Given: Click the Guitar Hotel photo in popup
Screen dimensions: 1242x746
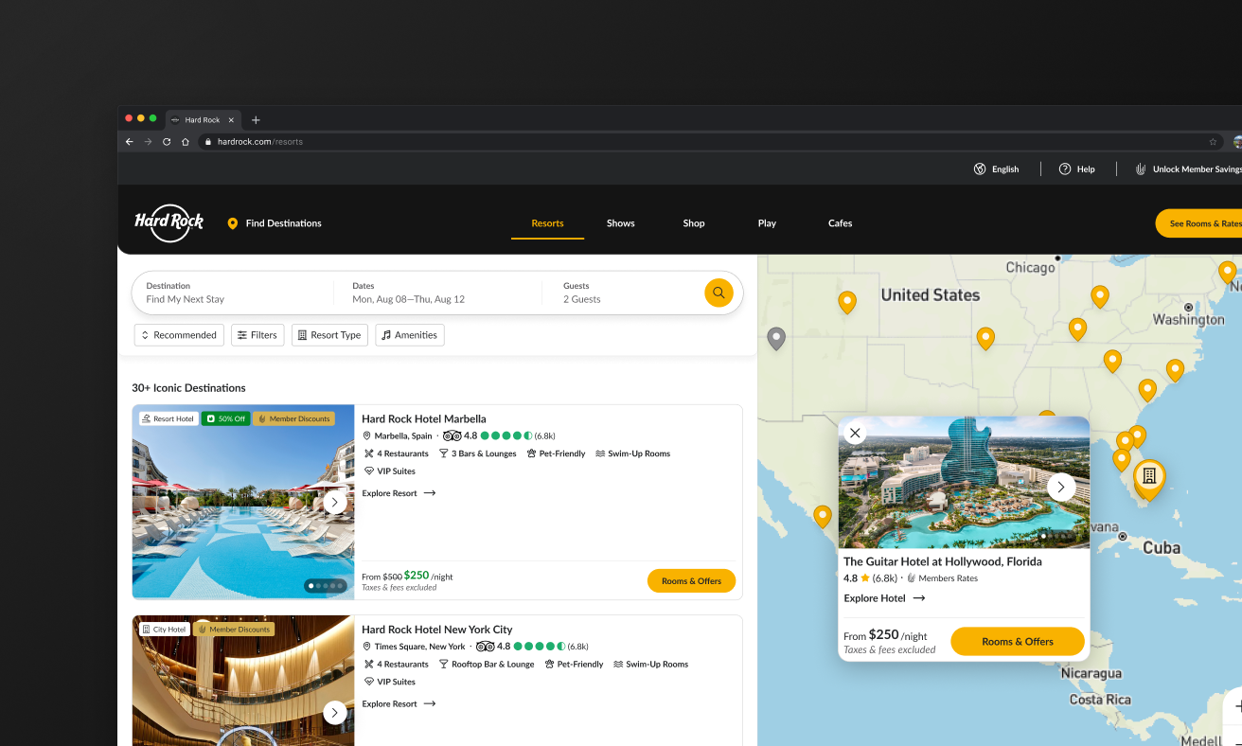Looking at the screenshot, I should 964,482.
